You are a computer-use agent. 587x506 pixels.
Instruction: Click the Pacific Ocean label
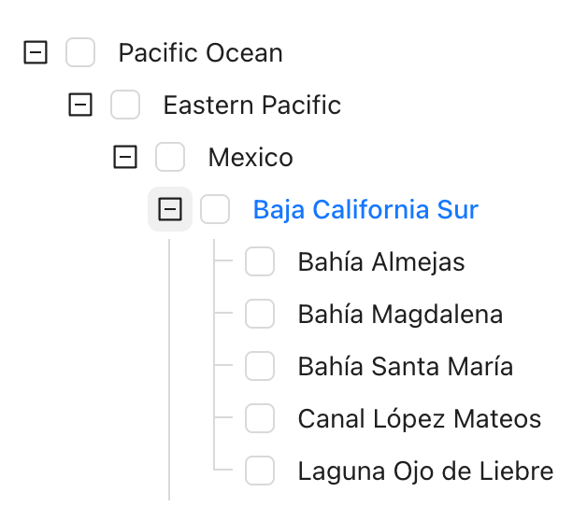coord(200,53)
